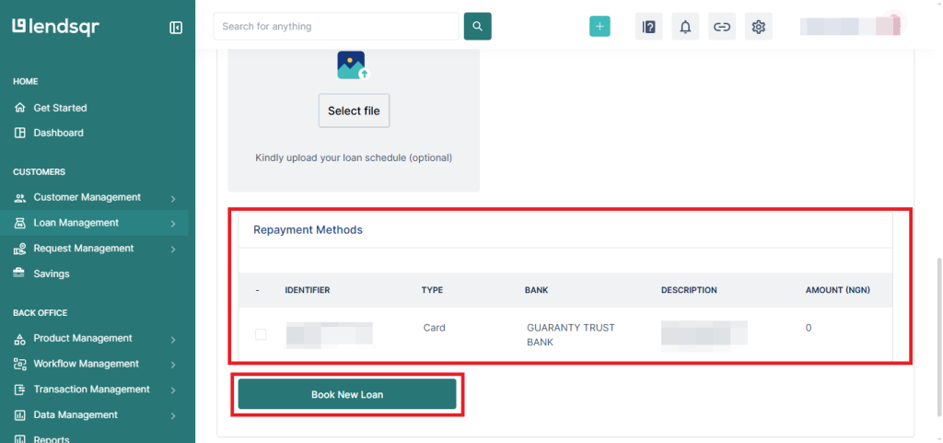
Task: Click the Get Started home icon
Action: [x=20, y=108]
